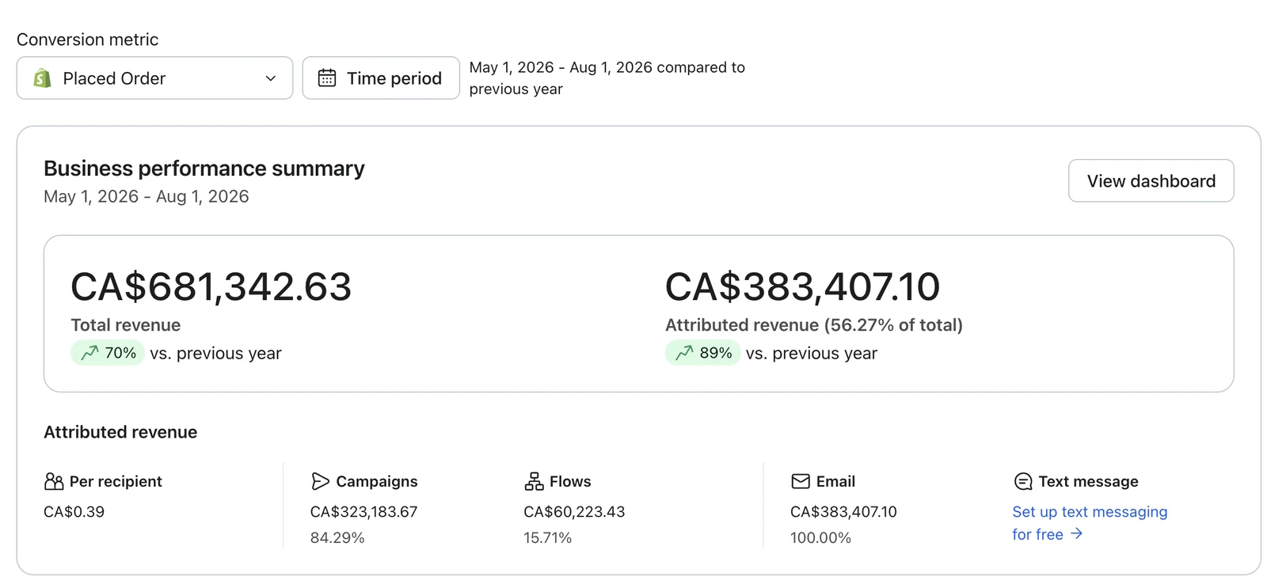Click the Campaigns value CA$323,183.67
This screenshot has height=584, width=1267.
pyautogui.click(x=363, y=512)
